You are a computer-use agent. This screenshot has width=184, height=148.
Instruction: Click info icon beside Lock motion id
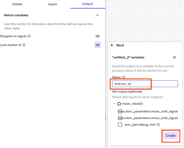tap(24, 45)
